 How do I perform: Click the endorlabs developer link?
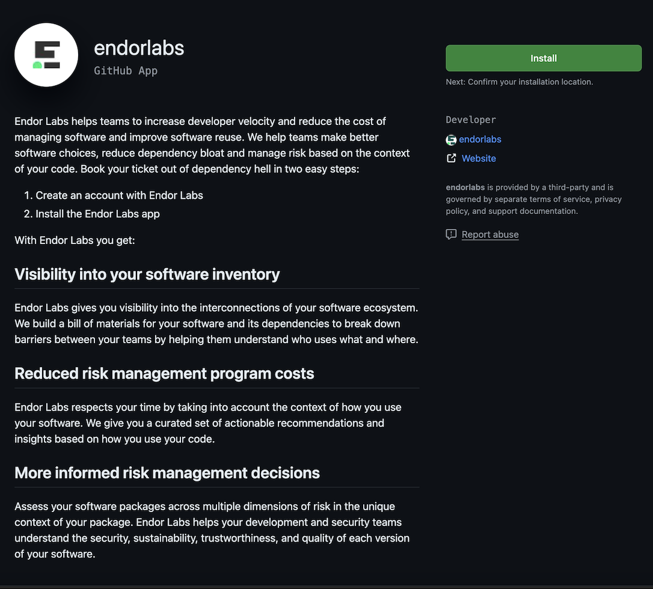click(x=481, y=139)
